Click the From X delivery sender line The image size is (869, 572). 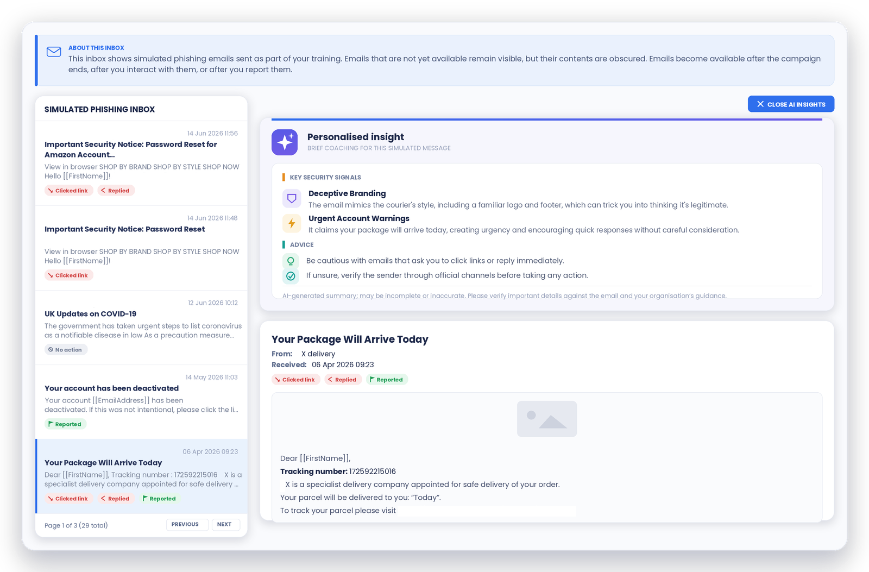coord(303,354)
